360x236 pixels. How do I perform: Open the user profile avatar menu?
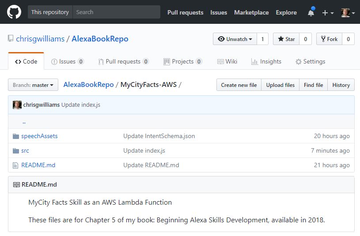coord(348,13)
